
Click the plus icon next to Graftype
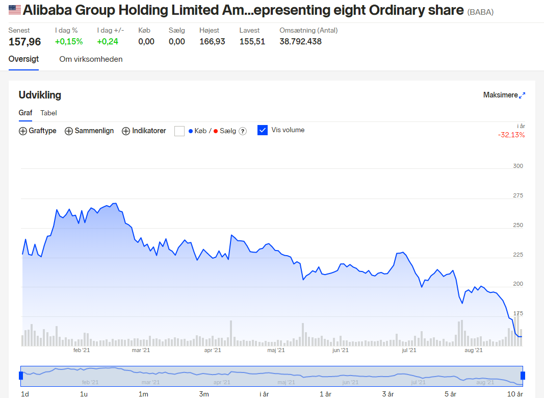(x=23, y=131)
